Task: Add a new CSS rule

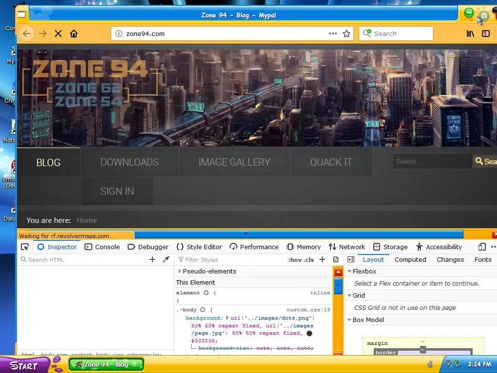Action: (322, 259)
